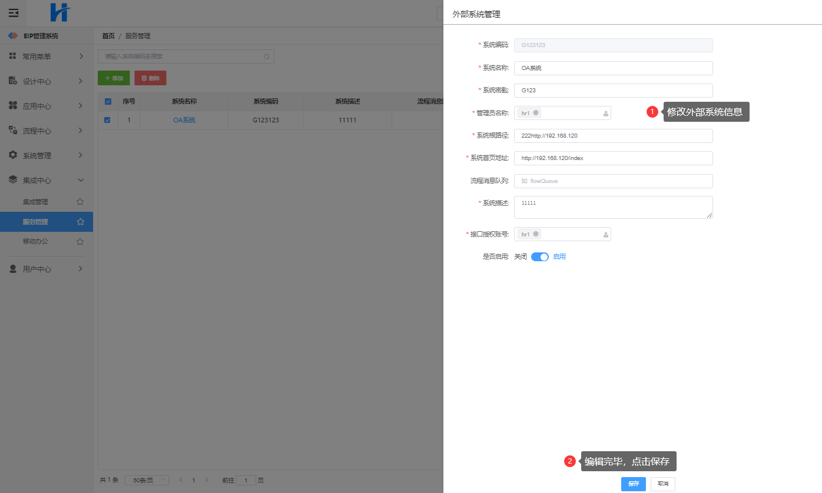Click the star icon beside 集成管理
This screenshot has width=822, height=493.
[x=80, y=202]
